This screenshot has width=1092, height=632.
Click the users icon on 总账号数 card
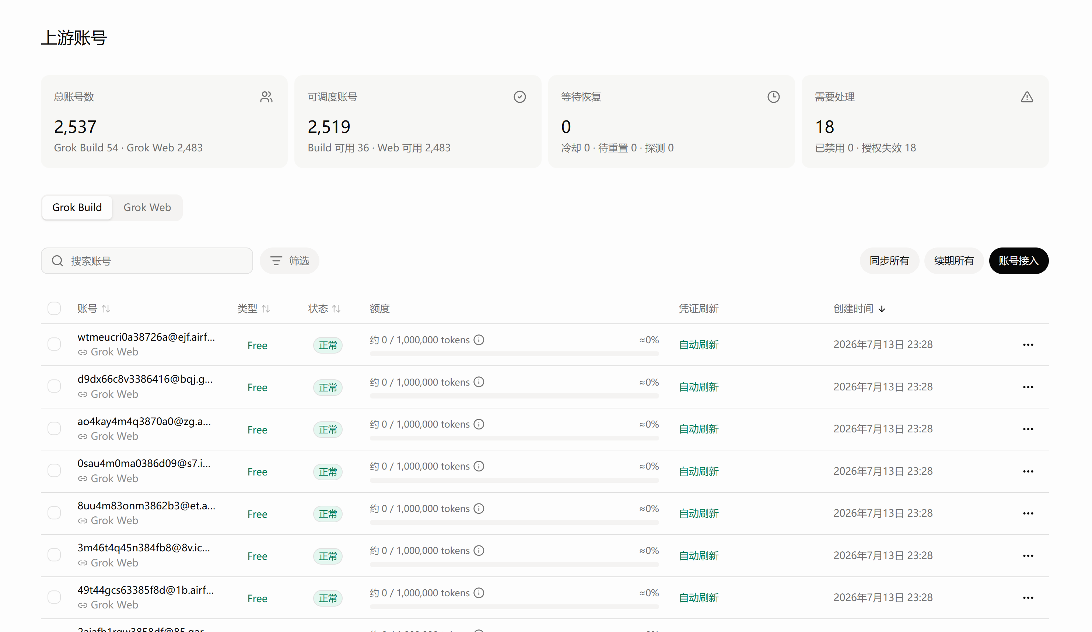pos(266,97)
